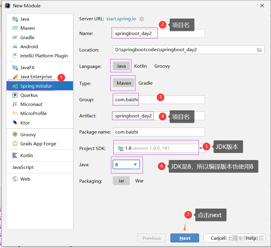This screenshot has height=248, width=271.
Task: Click the Package name field
Action: (159, 132)
